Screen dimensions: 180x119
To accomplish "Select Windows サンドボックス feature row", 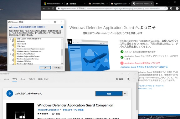I will point(25,64).
